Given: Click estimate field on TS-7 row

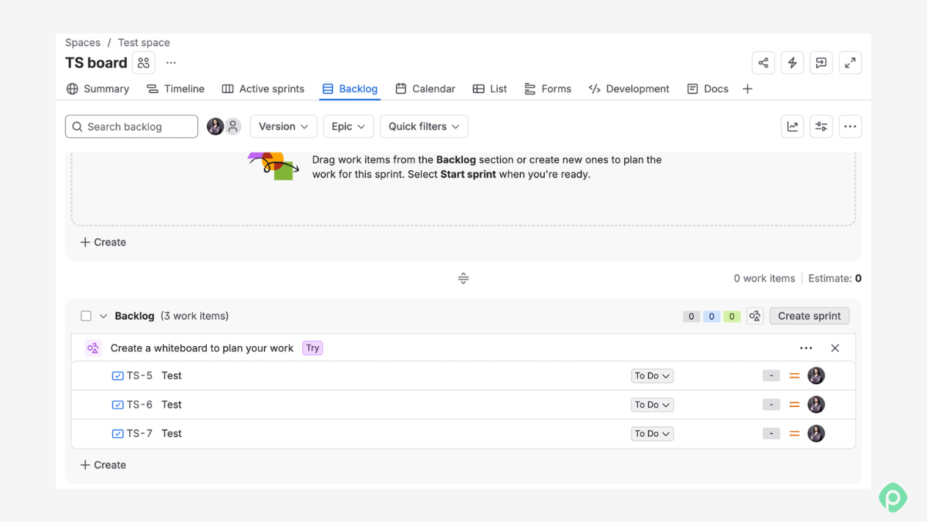Looking at the screenshot, I should click(x=772, y=434).
